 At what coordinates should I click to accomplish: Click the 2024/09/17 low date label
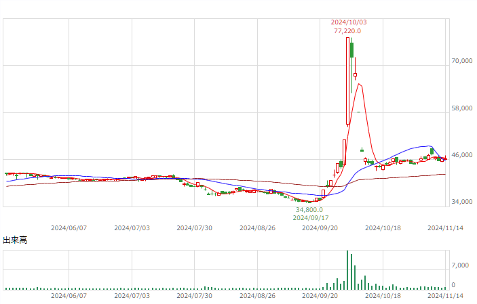pos(311,218)
